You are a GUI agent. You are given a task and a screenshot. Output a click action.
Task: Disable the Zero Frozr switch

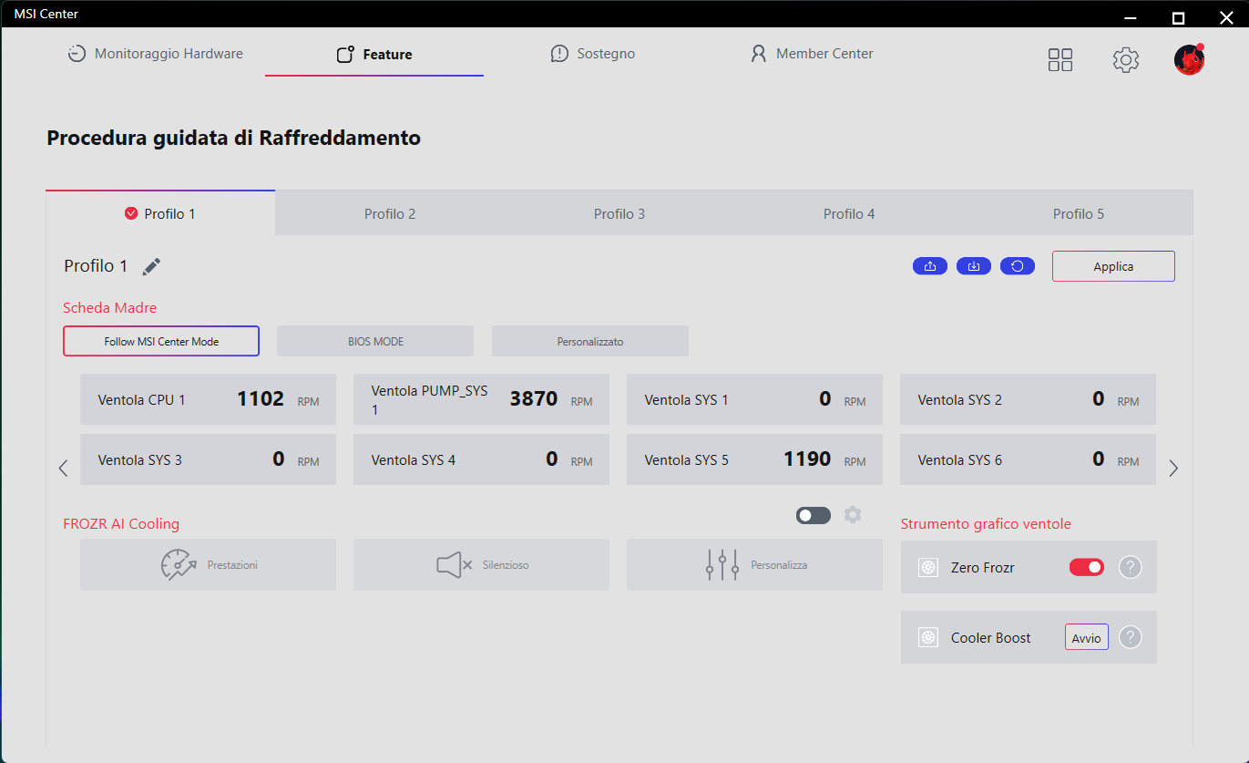click(x=1087, y=567)
